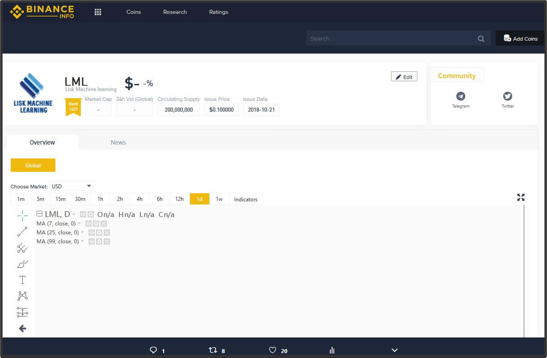Open the apps grid menu icon
547x358 pixels.
[x=98, y=12]
